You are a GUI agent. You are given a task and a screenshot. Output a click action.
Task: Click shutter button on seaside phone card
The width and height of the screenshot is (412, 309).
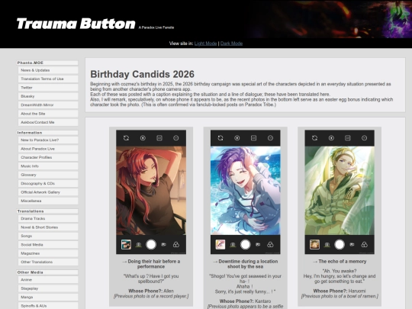[246, 245]
